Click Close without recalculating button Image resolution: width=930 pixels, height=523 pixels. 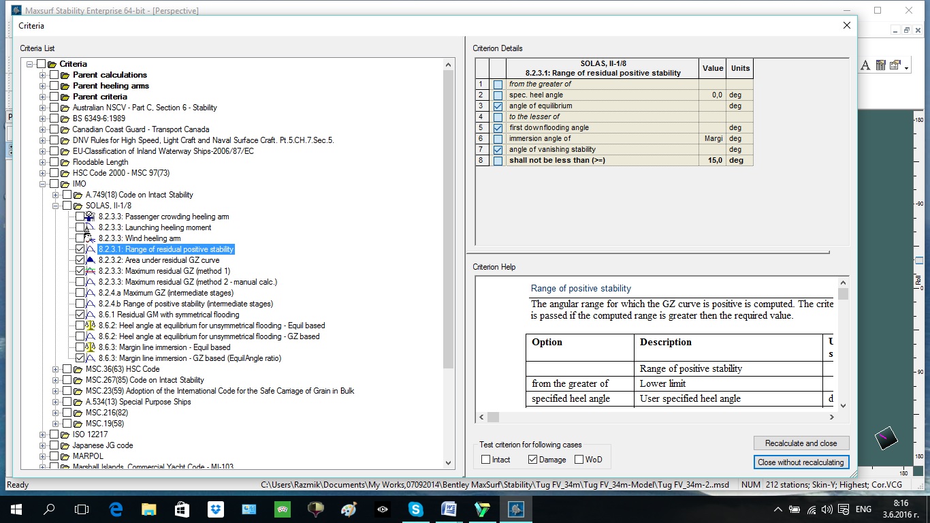[801, 462]
